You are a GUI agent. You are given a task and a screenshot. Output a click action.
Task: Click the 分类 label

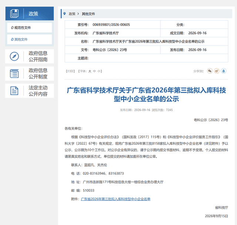coord(180,25)
